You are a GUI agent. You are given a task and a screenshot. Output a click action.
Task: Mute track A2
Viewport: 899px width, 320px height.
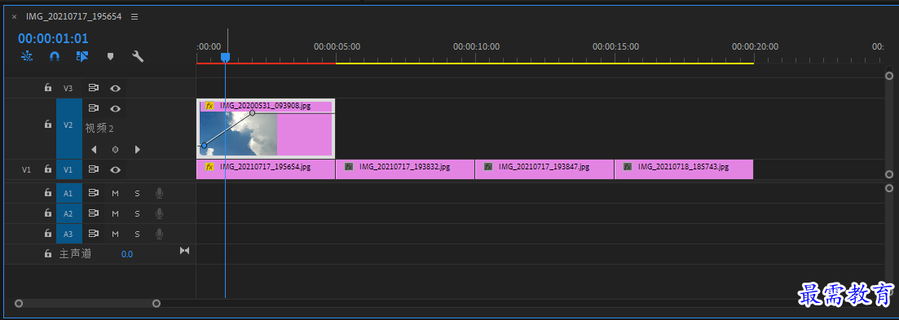coord(115,213)
